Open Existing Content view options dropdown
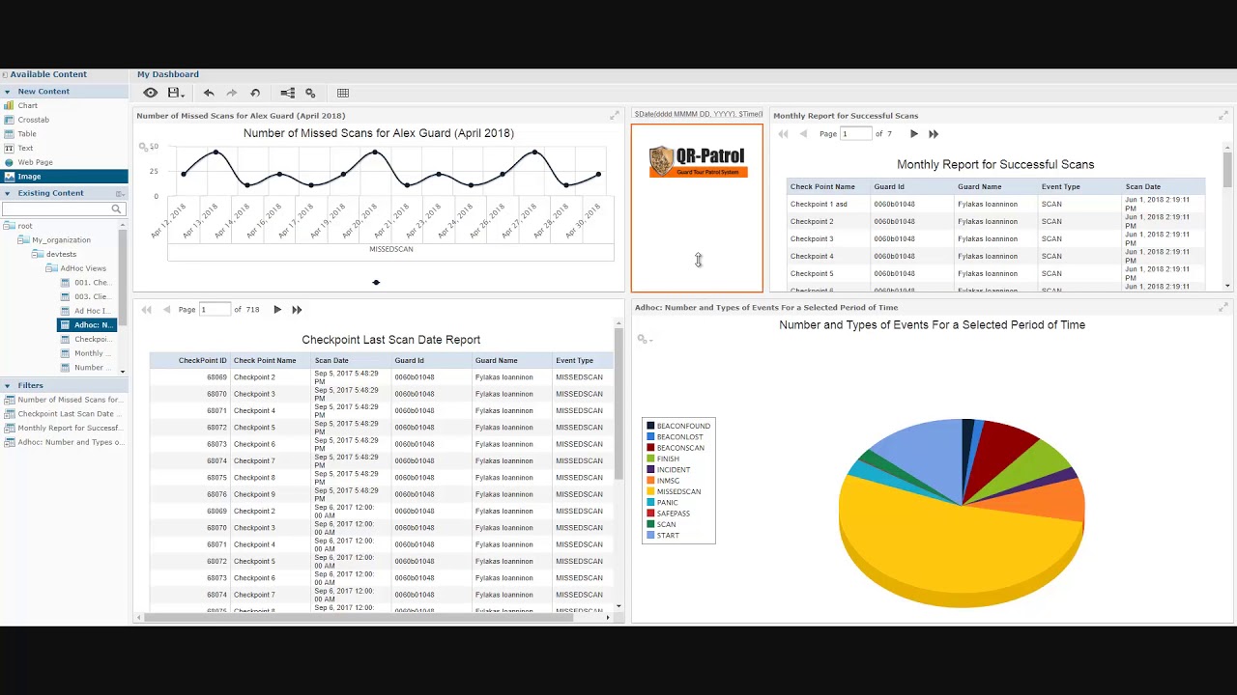Viewport: 1237px width, 695px height. (120, 193)
